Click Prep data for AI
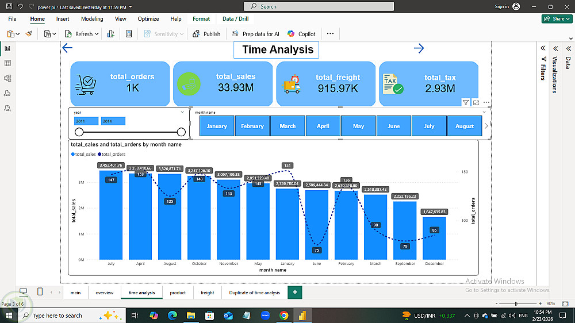Image resolution: width=575 pixels, height=323 pixels. point(256,34)
